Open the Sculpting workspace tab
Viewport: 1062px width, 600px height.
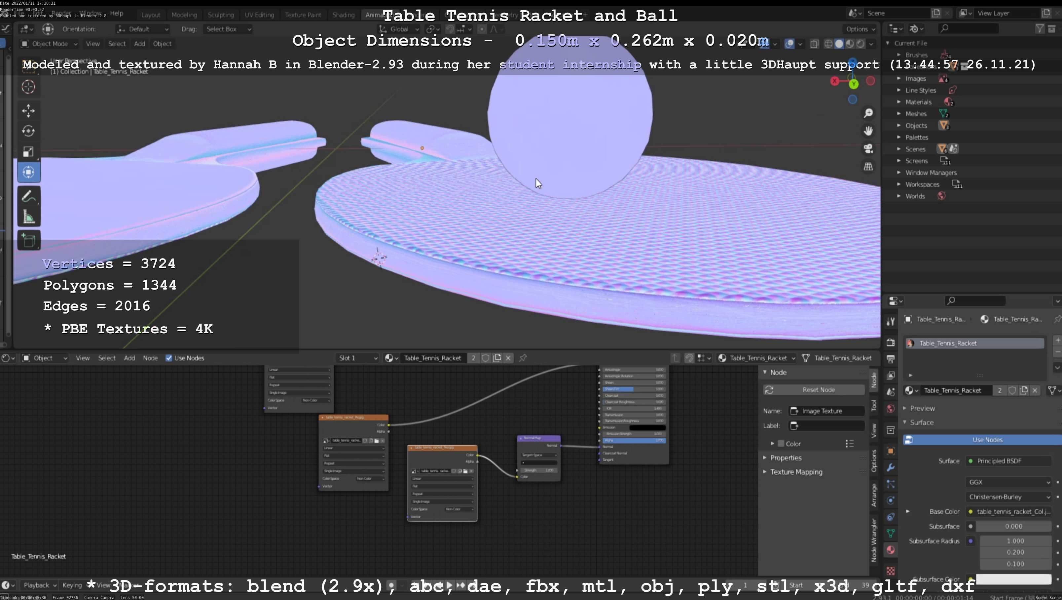221,15
